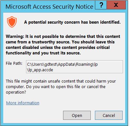Click the word Warning: in bold text
This screenshot has width=130, height=126.
[x=15, y=37]
